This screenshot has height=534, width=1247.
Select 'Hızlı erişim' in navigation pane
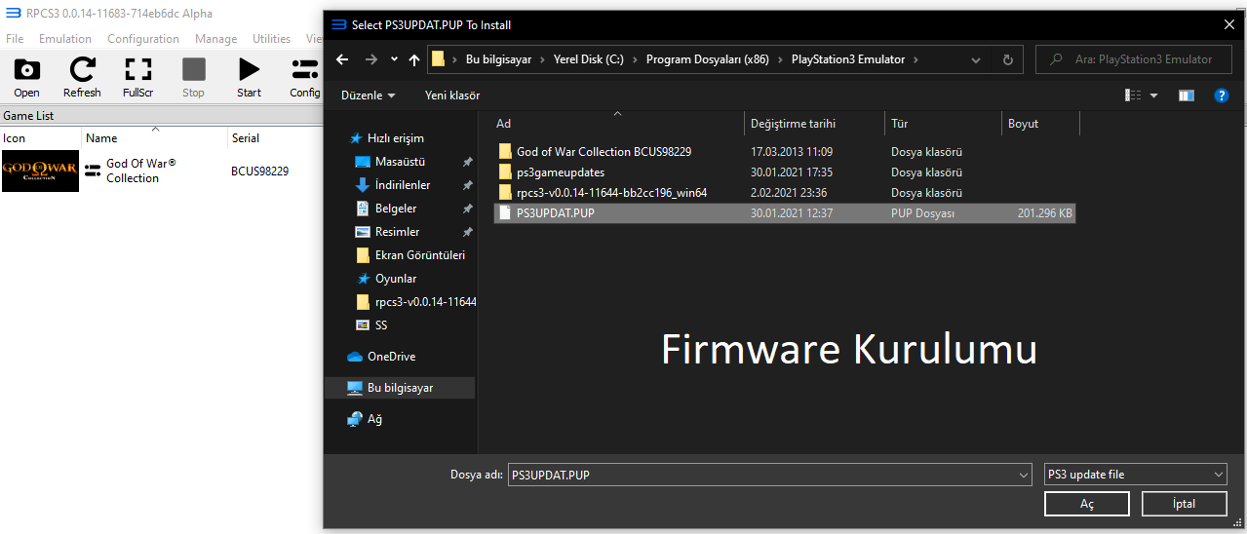click(x=395, y=138)
